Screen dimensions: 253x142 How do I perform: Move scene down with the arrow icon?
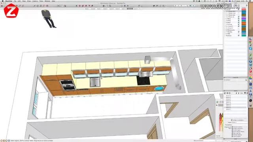point(236,93)
